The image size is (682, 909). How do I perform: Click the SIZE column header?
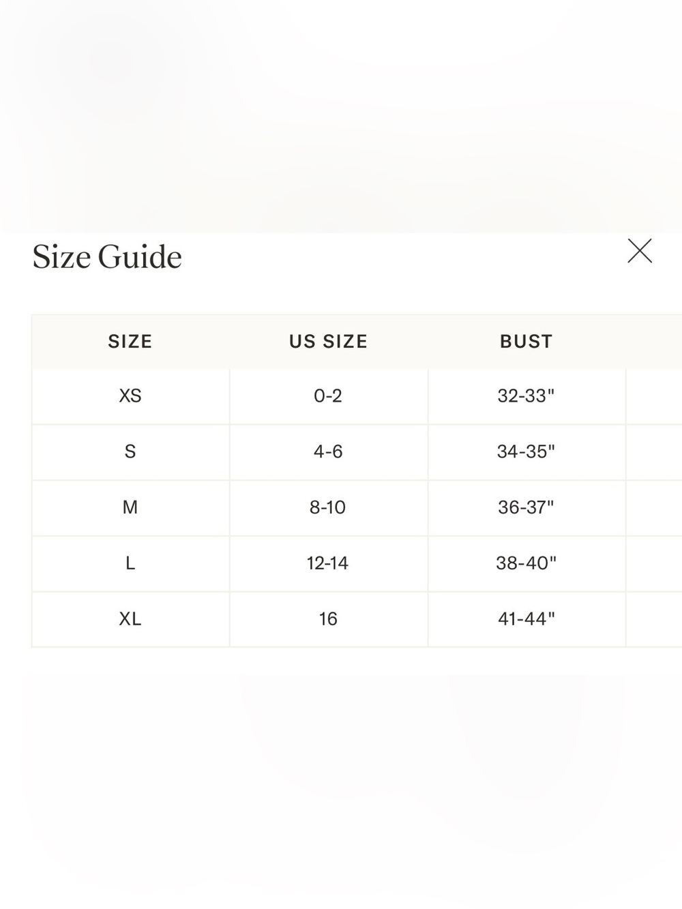coord(130,342)
